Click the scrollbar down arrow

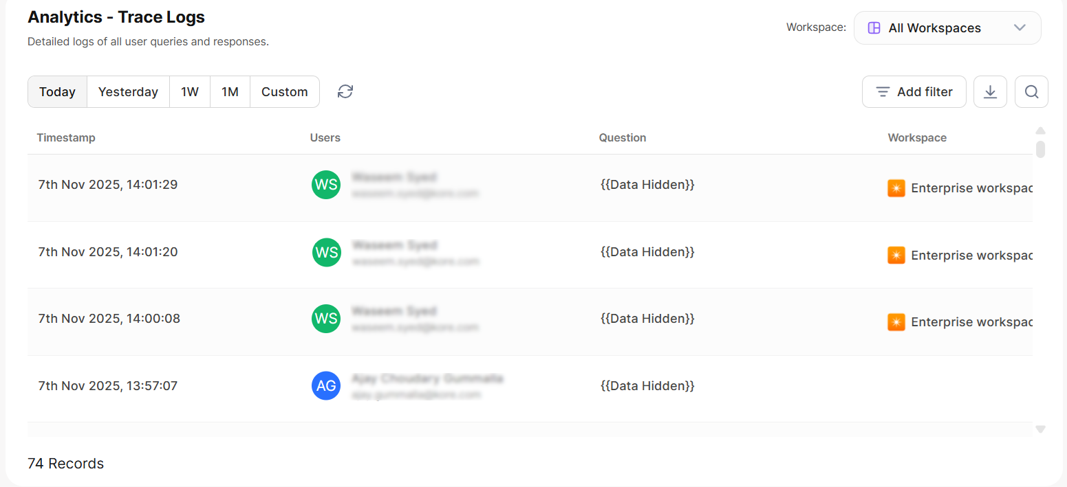click(x=1040, y=429)
